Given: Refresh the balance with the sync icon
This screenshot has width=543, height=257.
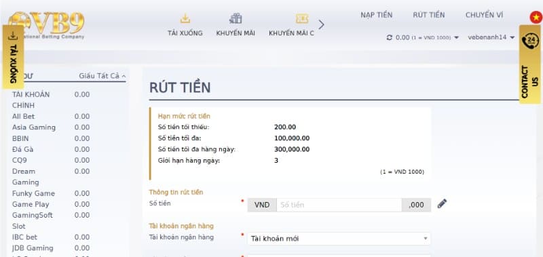Looking at the screenshot, I should (390, 37).
